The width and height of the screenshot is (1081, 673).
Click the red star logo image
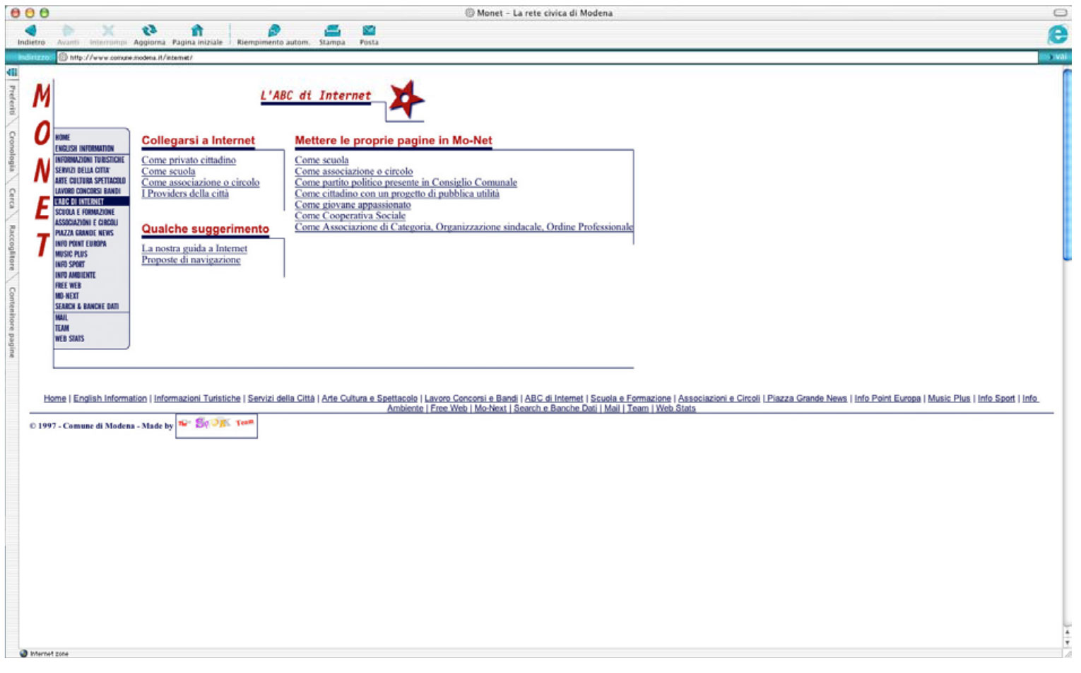tap(407, 99)
